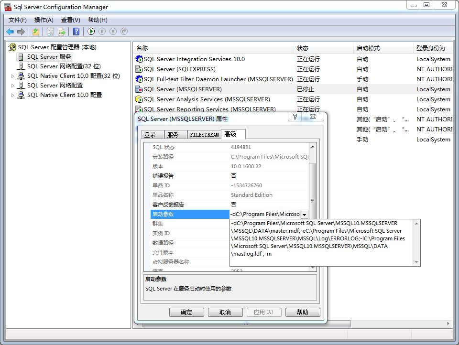Image resolution: width=459 pixels, height=345 pixels.
Task: Click the SQL Server Analysis Services icon
Action: (x=139, y=99)
